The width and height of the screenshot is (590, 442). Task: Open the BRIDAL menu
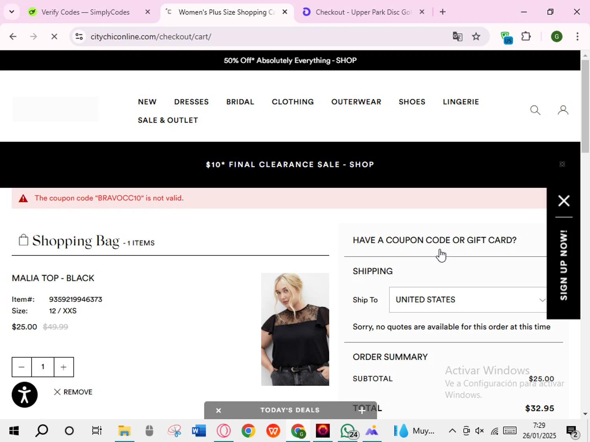click(240, 102)
